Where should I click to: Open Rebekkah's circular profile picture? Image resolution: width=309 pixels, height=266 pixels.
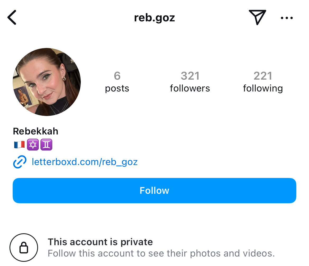coord(47,82)
